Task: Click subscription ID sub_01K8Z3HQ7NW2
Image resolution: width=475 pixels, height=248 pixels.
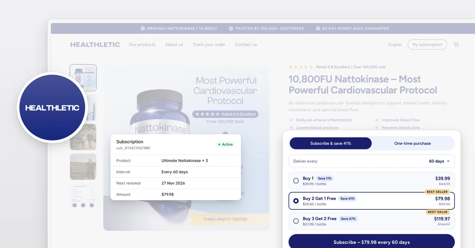Action: click(133, 148)
